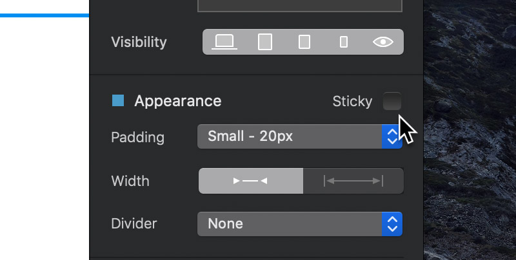Enable the Sticky checkbox
This screenshot has width=516, height=260.
[x=392, y=101]
